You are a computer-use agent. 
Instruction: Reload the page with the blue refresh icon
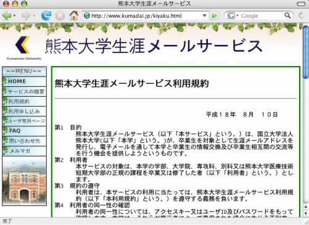[46, 15]
